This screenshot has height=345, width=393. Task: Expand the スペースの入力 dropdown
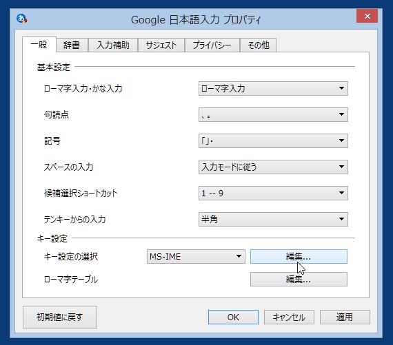[273, 167]
